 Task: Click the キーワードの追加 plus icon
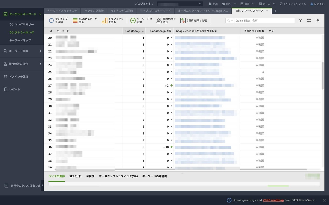click(x=133, y=20)
